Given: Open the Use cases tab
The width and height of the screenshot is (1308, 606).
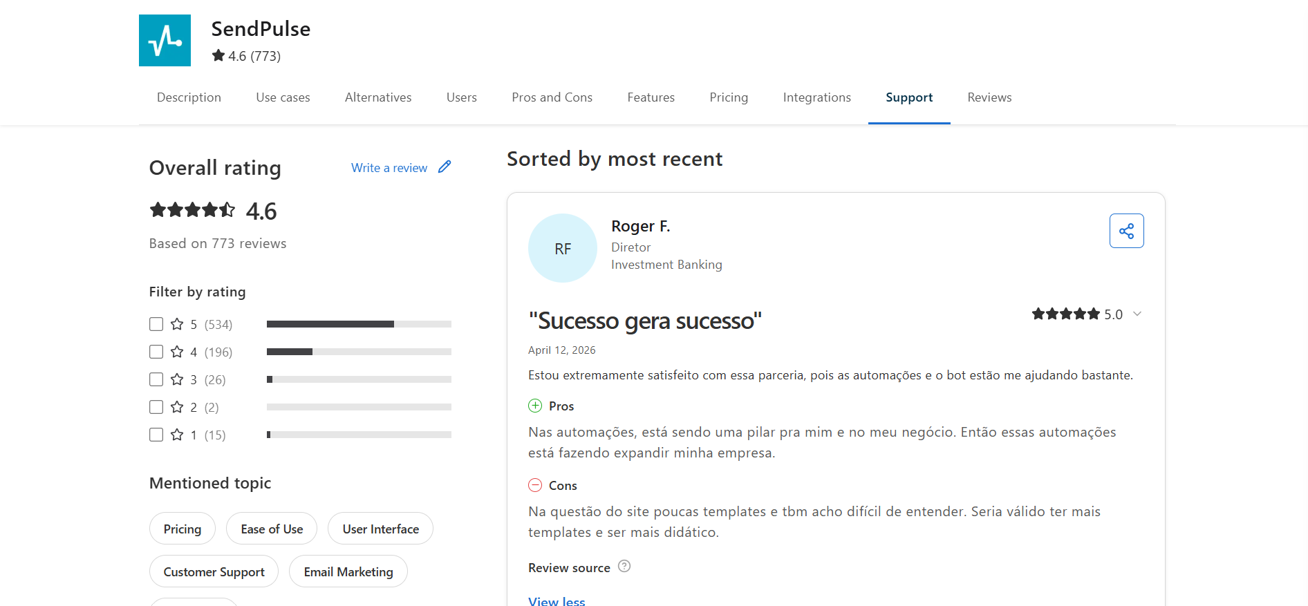Looking at the screenshot, I should coord(283,97).
